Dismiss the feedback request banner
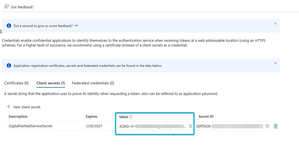The width and height of the screenshot is (299, 147). (275, 23)
